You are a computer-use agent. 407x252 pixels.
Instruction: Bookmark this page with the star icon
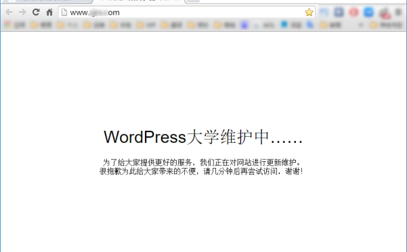(309, 12)
